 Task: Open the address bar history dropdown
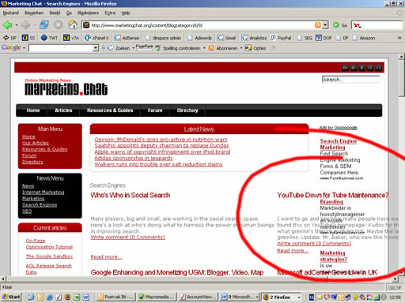325,25
